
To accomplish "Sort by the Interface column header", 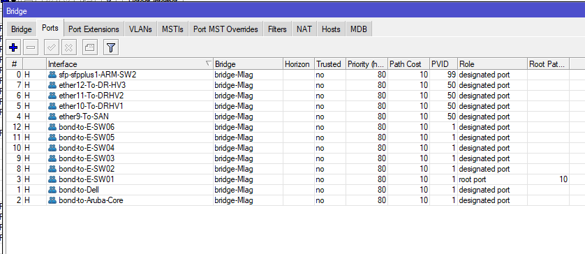I will click(130, 64).
